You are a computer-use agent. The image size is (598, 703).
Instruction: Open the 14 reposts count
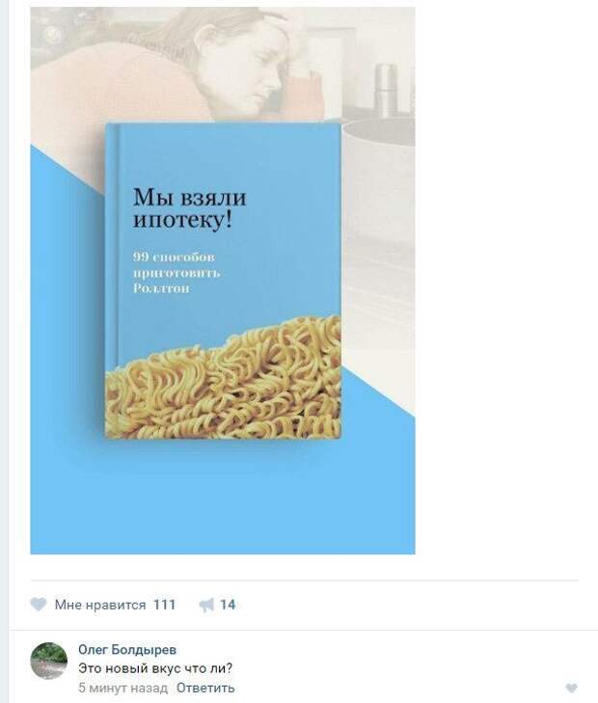(x=228, y=605)
